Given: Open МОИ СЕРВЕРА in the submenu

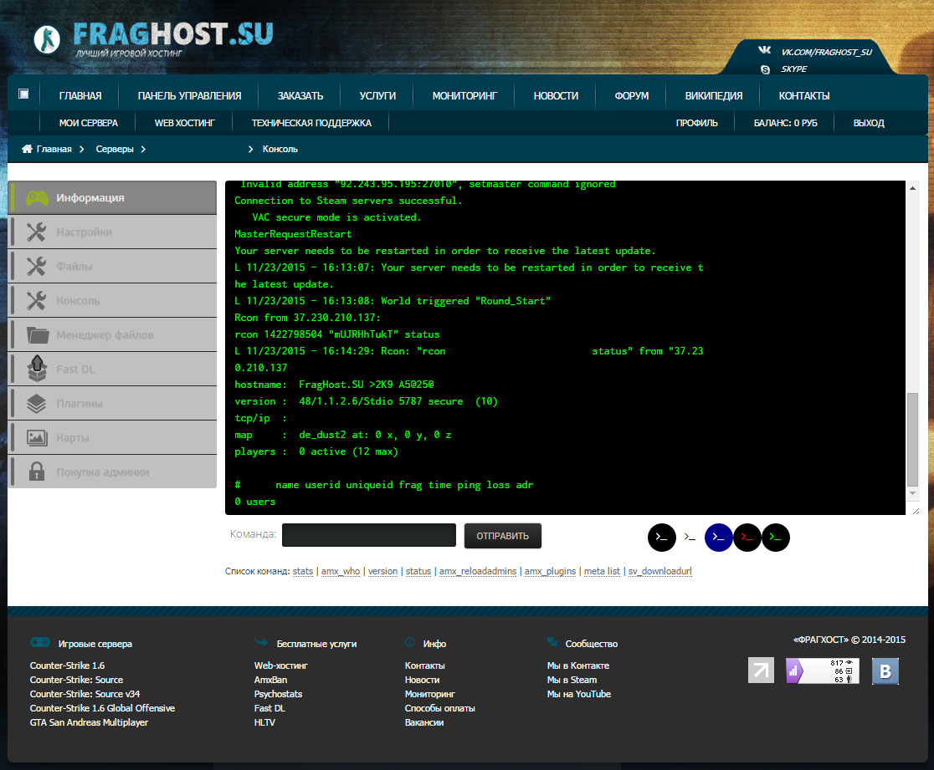Looking at the screenshot, I should pos(88,123).
